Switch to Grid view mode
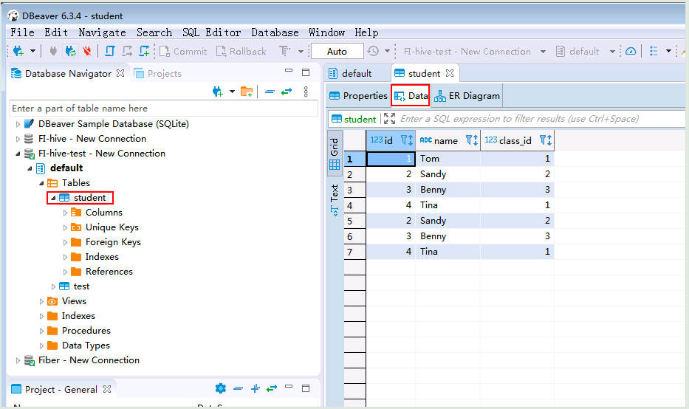Image resolution: width=689 pixels, height=409 pixels. (x=335, y=154)
